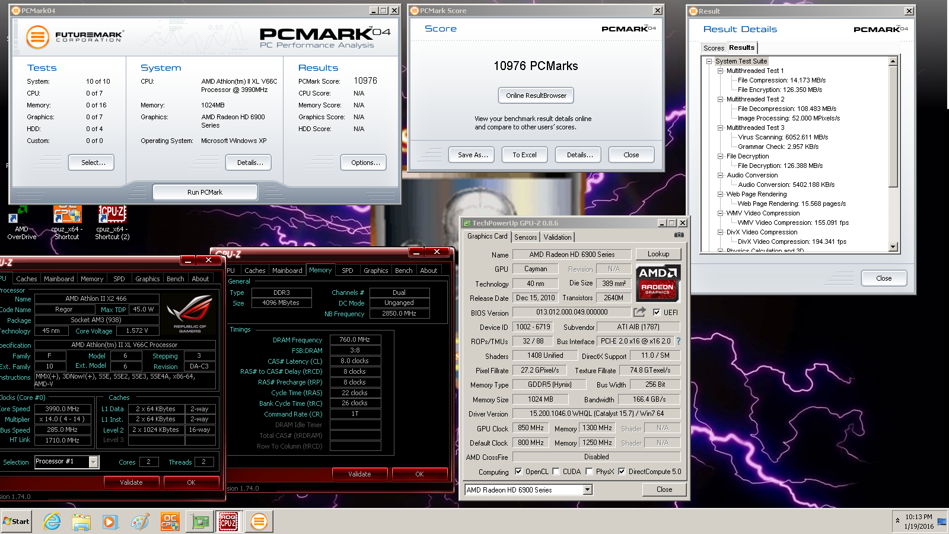Click the Save As... button

472,155
